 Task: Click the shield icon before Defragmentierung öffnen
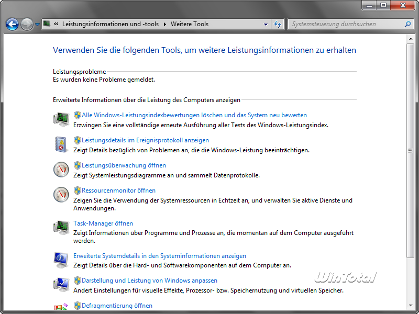(x=77, y=306)
